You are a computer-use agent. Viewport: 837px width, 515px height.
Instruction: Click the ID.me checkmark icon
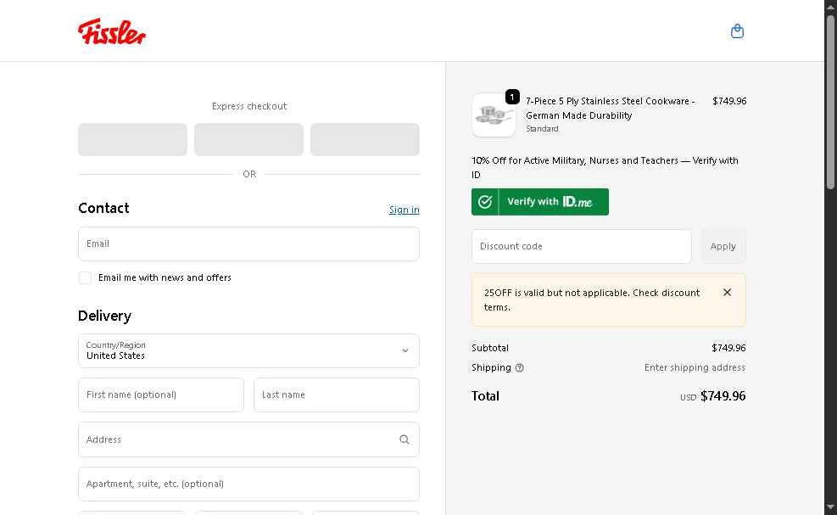pyautogui.click(x=485, y=202)
